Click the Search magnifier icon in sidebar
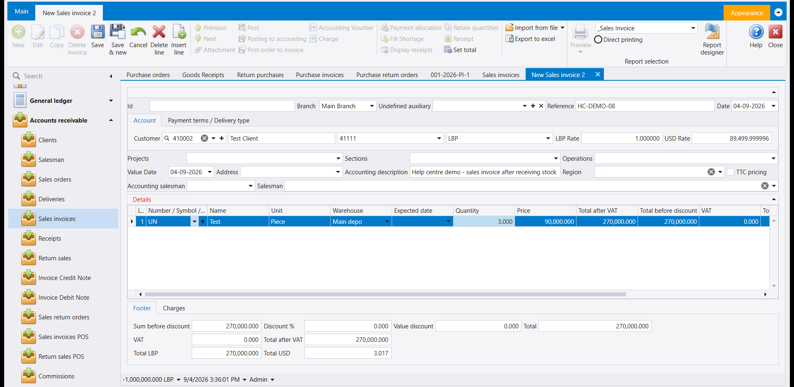 coord(16,76)
